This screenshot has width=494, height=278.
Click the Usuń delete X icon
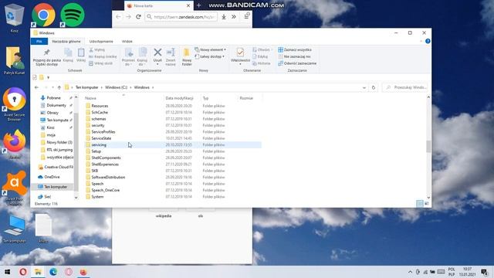pyautogui.click(x=157, y=53)
